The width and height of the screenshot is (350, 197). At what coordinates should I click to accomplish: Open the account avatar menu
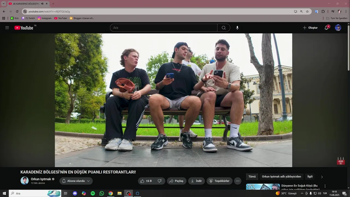(338, 28)
